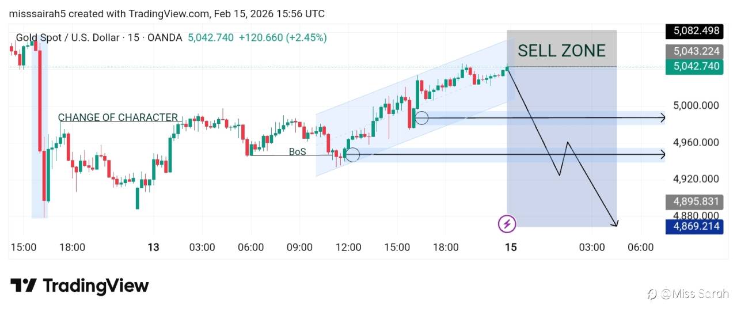Image resolution: width=737 pixels, height=312 pixels.
Task: Click the green 5,042.740 current price label
Action: tap(696, 66)
